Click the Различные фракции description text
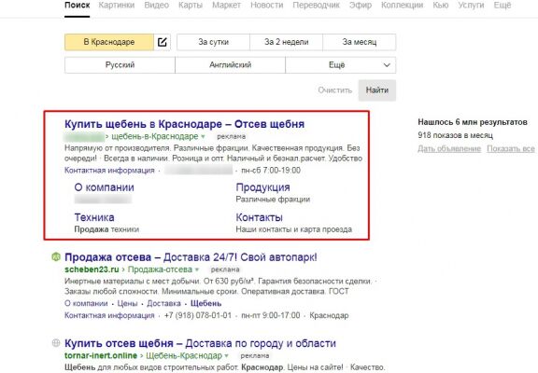 (x=273, y=200)
